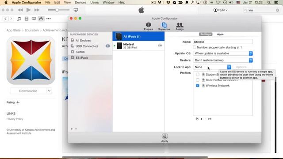The width and height of the screenshot is (283, 159).
Task: Check the Student profile checkbox
Action: [198, 75]
